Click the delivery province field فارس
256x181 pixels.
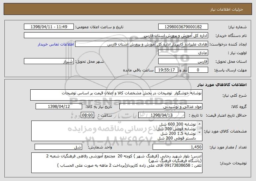[183, 61]
